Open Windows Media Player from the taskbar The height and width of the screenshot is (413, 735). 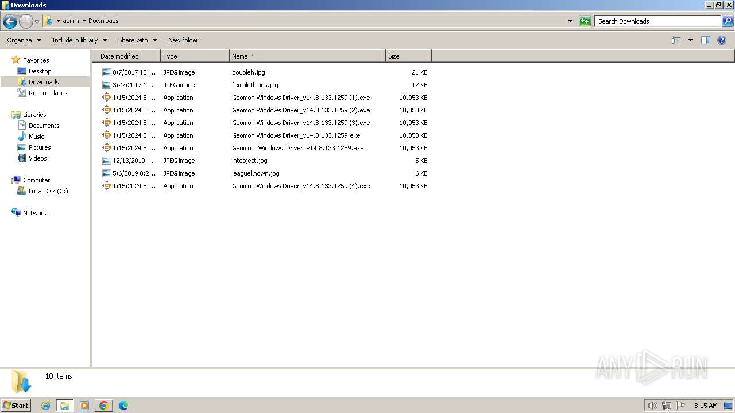click(x=84, y=406)
